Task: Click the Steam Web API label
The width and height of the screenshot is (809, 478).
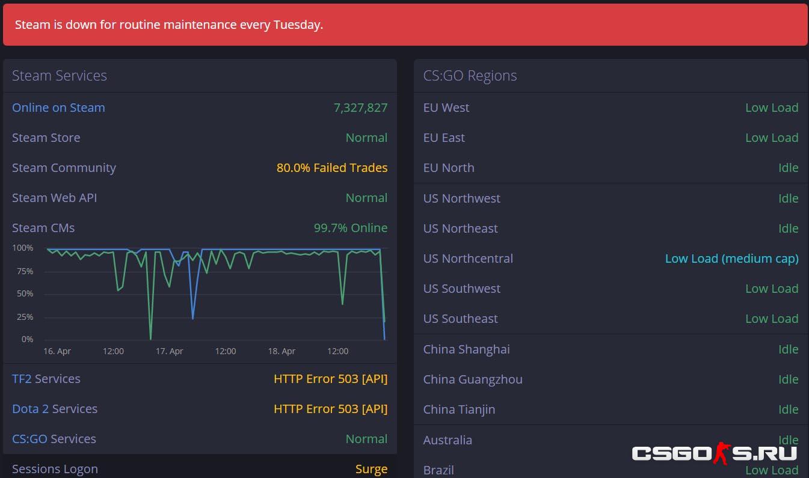Action: point(54,198)
